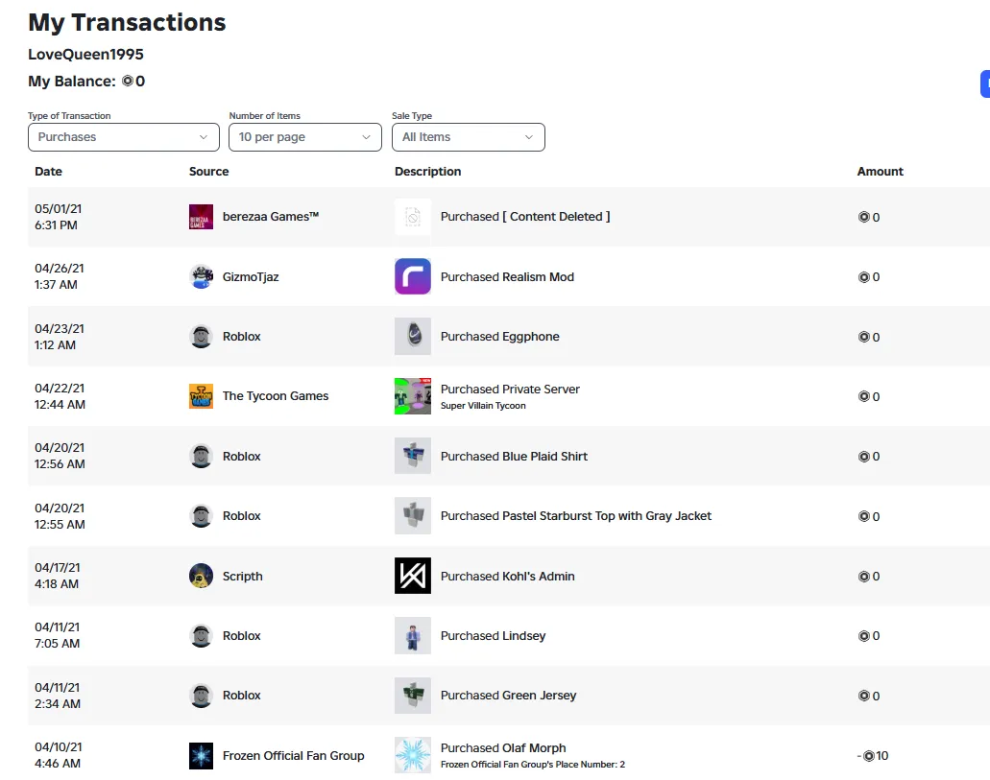Screen dimensions: 990x780
Task: Click the 04/10/21 4:46 AM date cell
Action: coord(58,755)
